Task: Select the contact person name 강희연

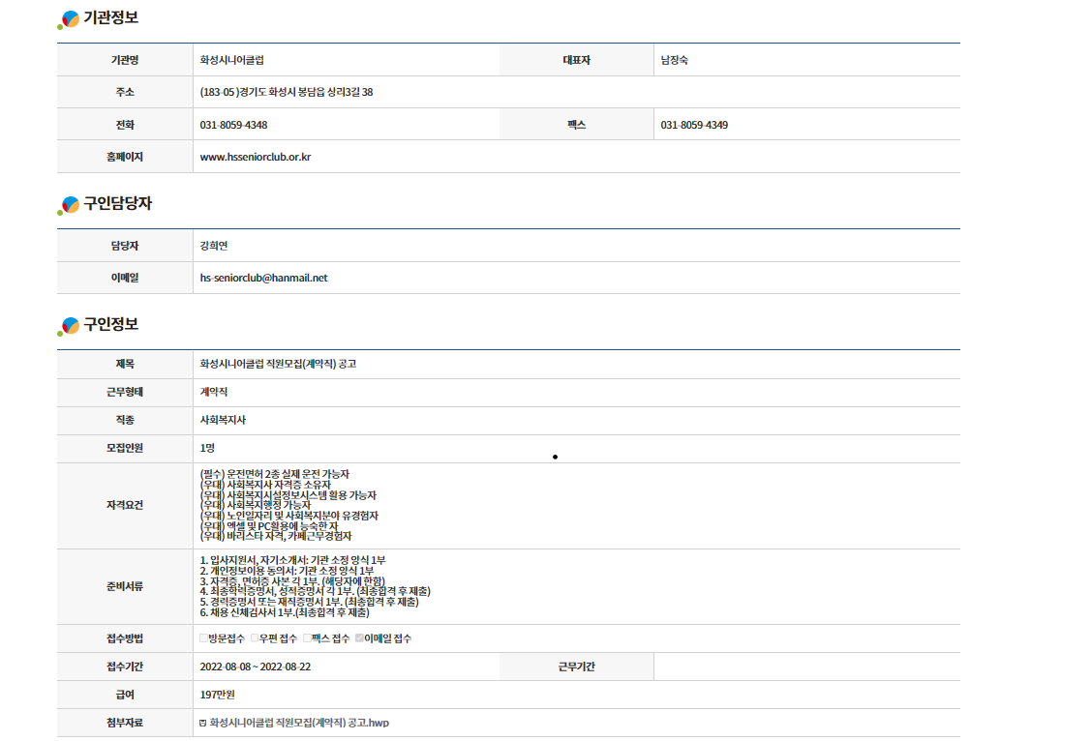Action: coord(214,246)
